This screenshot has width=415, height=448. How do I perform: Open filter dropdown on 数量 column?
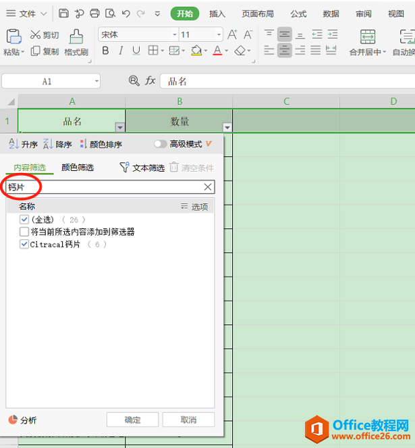(227, 128)
